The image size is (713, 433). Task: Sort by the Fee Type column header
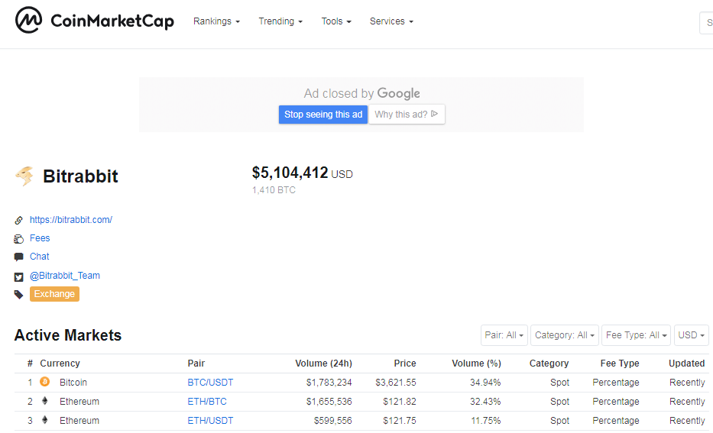point(620,364)
